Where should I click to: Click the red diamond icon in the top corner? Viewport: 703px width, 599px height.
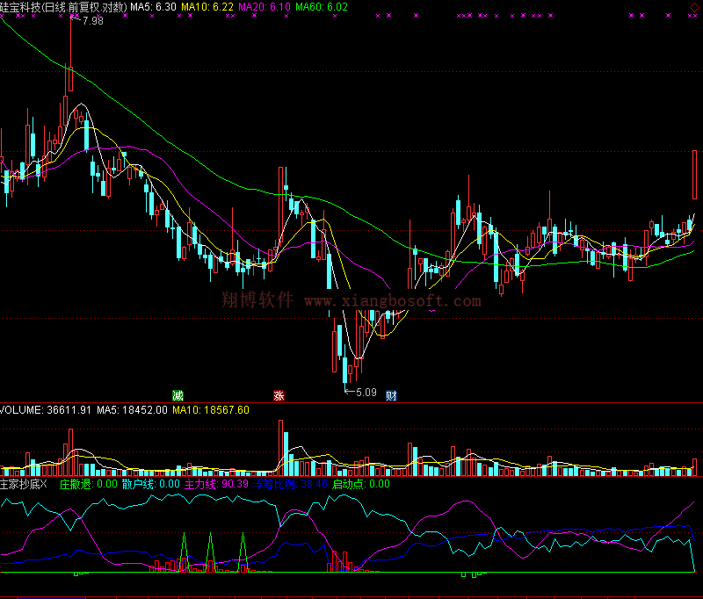[x=694, y=8]
